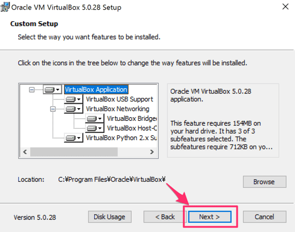Open VirtualBox Networking drive icon dropdown
The height and width of the screenshot is (232, 295).
pyautogui.click(x=73, y=109)
